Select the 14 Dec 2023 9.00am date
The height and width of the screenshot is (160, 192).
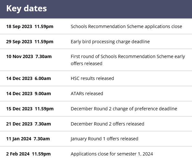coord(28,94)
